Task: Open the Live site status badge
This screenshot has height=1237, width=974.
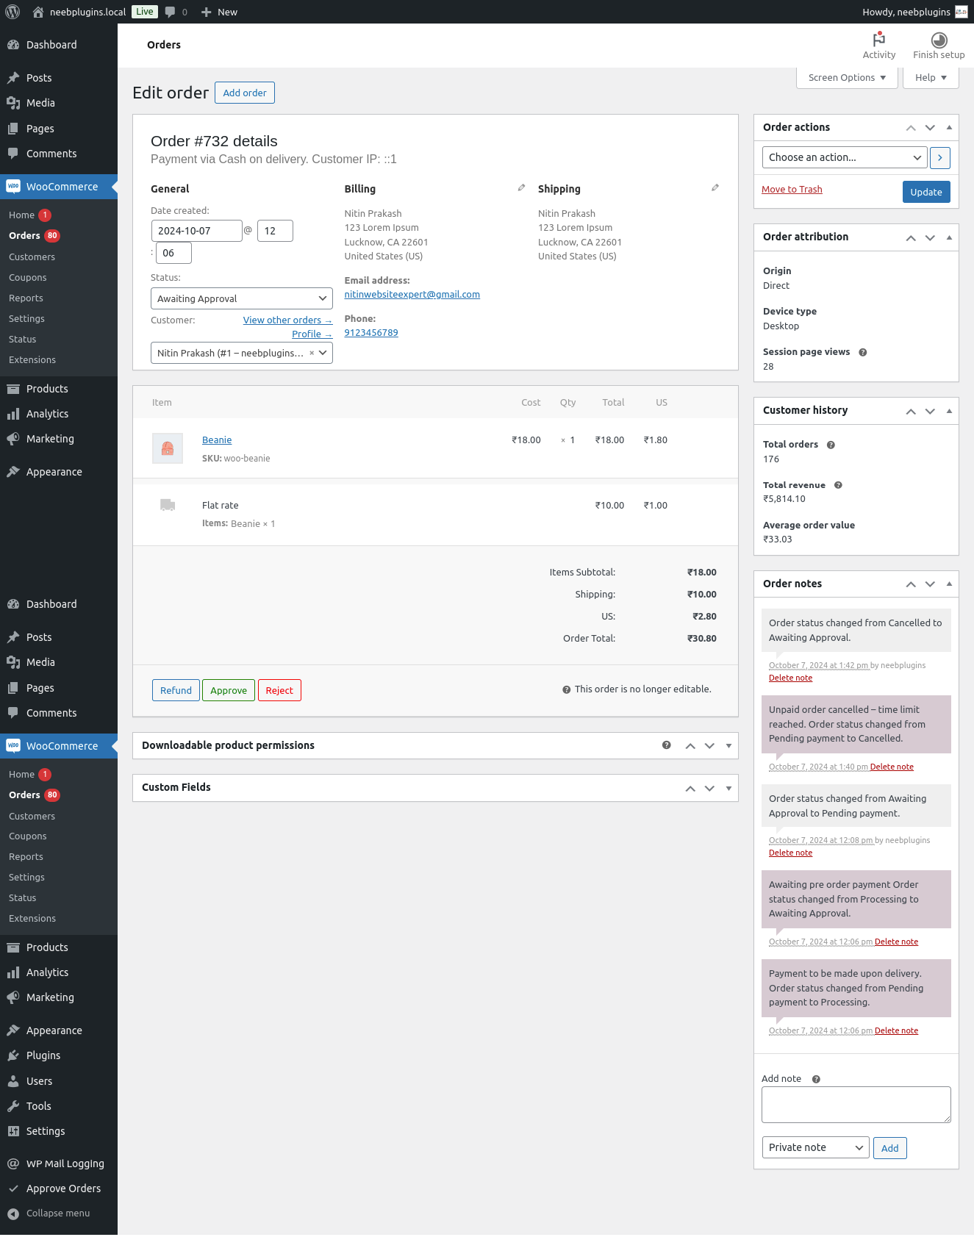Action: 145,12
